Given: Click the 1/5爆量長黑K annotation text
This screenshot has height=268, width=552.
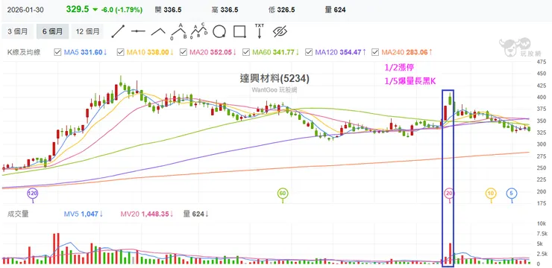Looking at the screenshot, I should point(410,81).
